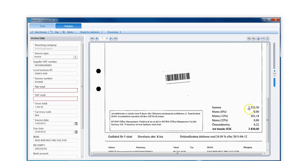Click Send Invoice in the toolbar

coord(38,32)
